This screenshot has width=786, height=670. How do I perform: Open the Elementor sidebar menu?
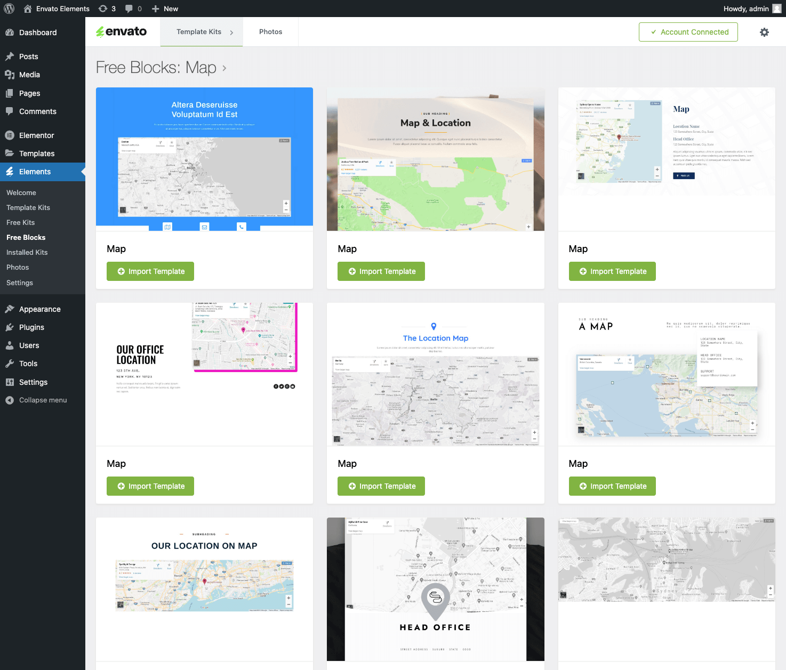pos(43,135)
